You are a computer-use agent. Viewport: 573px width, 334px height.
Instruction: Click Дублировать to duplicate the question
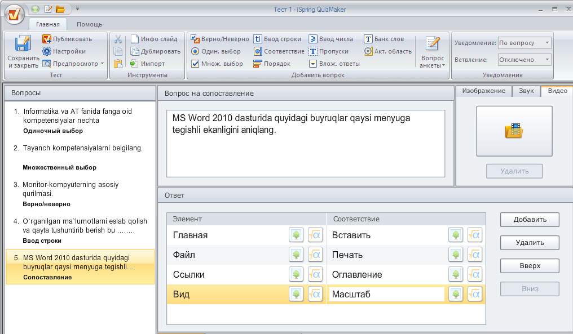156,51
